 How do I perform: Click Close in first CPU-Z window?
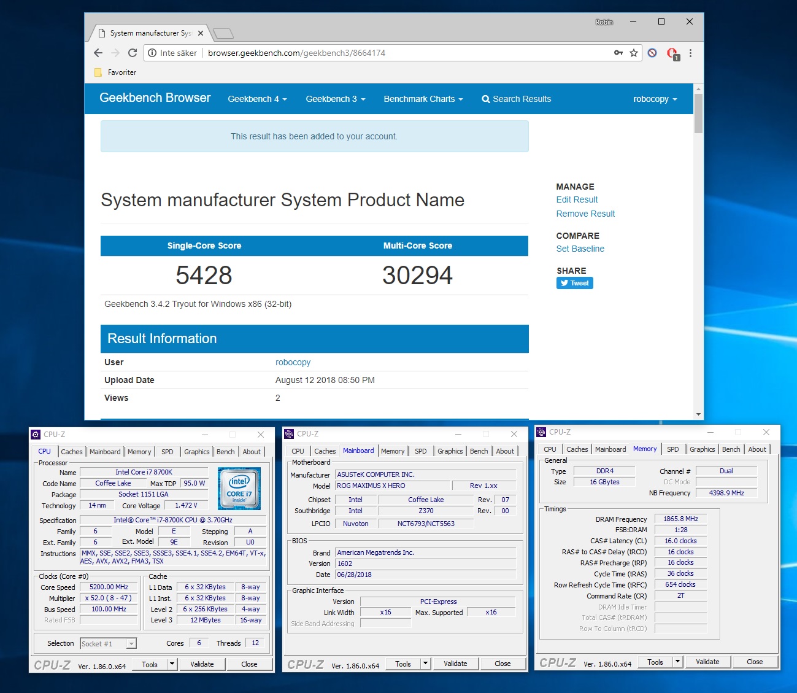tap(249, 664)
